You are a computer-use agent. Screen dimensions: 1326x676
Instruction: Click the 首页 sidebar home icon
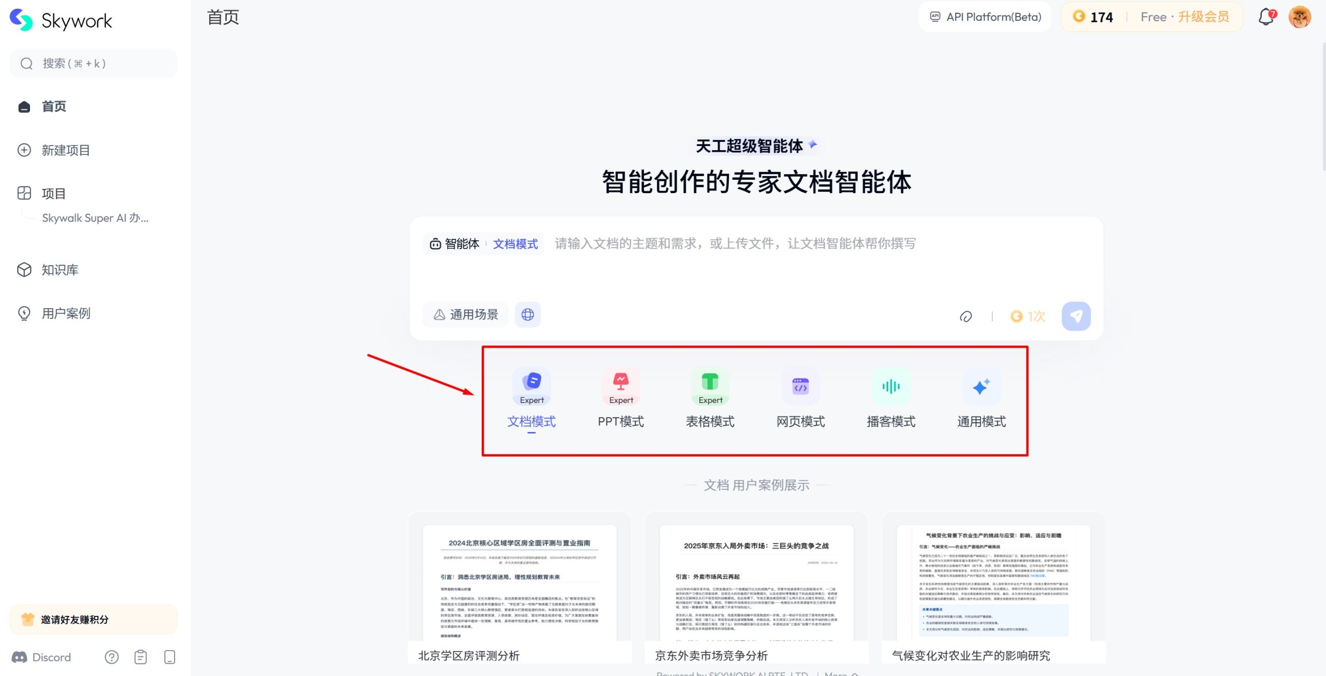pyautogui.click(x=24, y=107)
